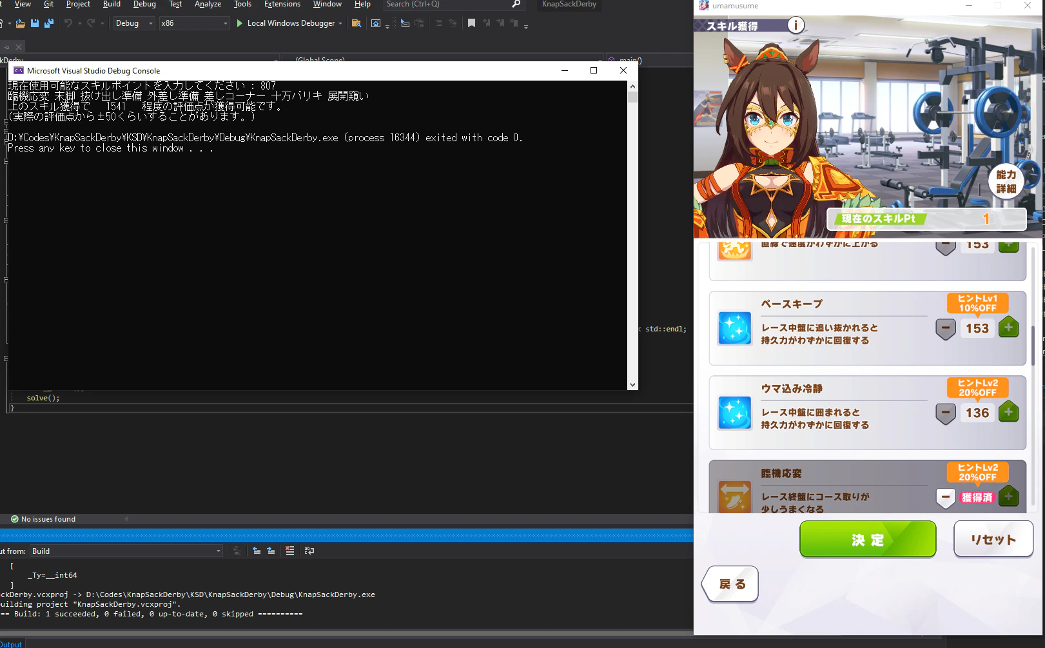
Task: Click the 臨機応変 orange skill icon
Action: 735,496
